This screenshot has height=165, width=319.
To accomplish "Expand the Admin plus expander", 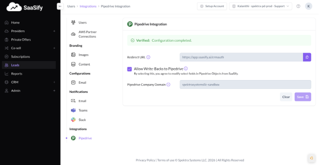I will click(x=54, y=91).
